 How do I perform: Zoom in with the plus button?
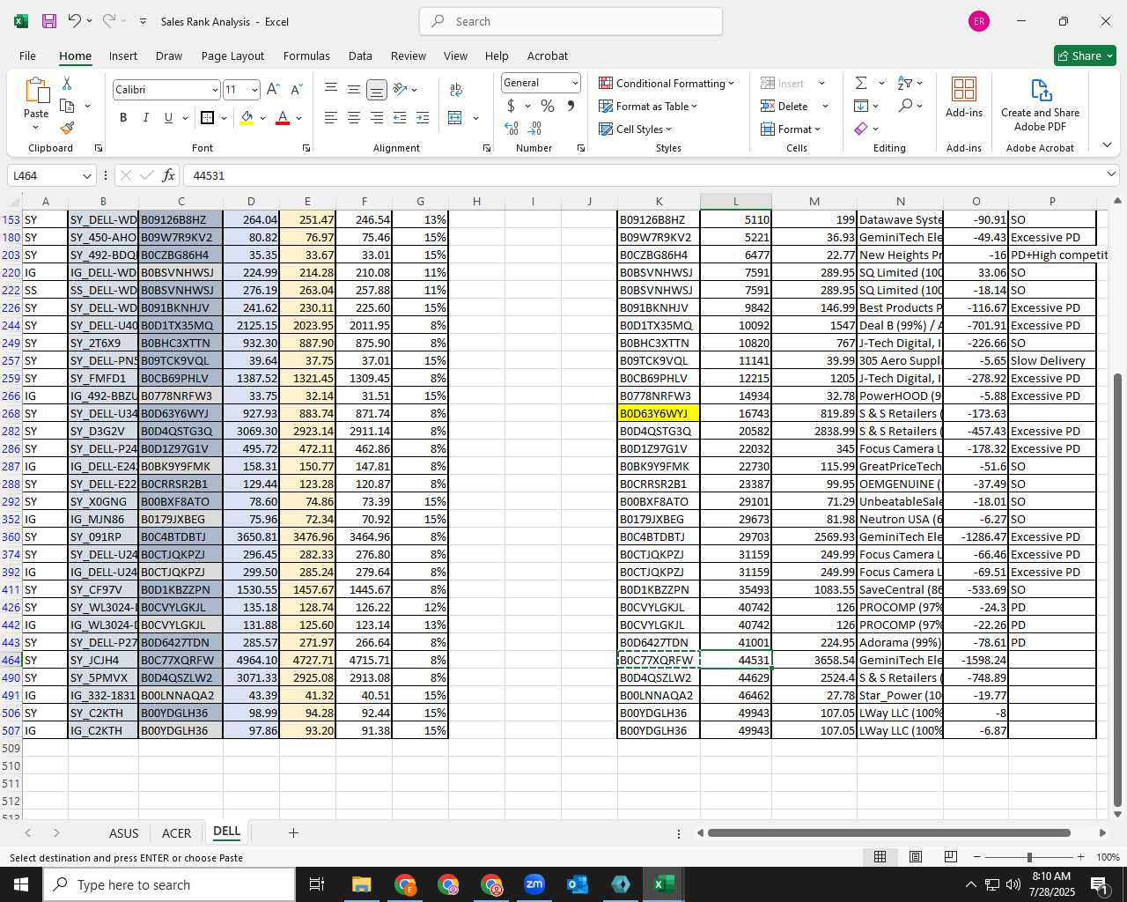[x=1080, y=857]
